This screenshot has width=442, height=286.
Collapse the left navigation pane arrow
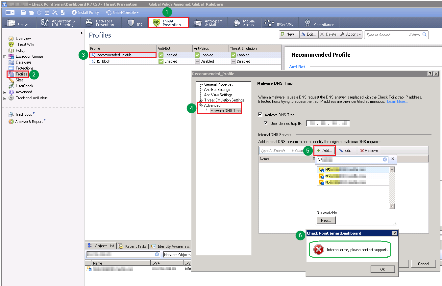pos(82,33)
